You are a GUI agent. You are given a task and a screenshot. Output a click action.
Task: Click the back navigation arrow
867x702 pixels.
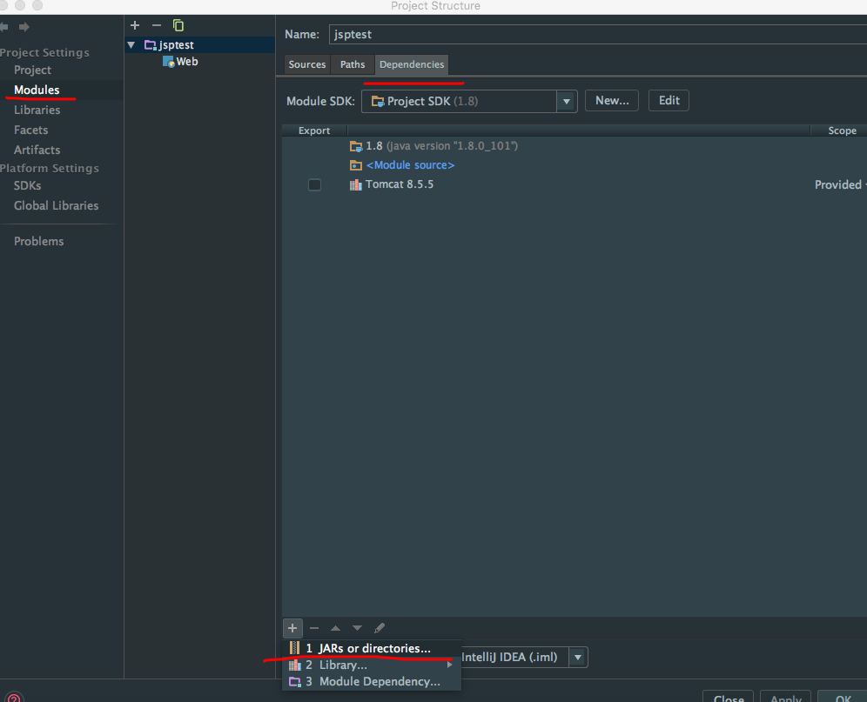3,27
